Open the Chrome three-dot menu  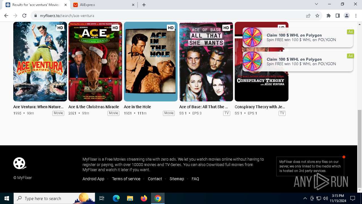click(x=356, y=16)
